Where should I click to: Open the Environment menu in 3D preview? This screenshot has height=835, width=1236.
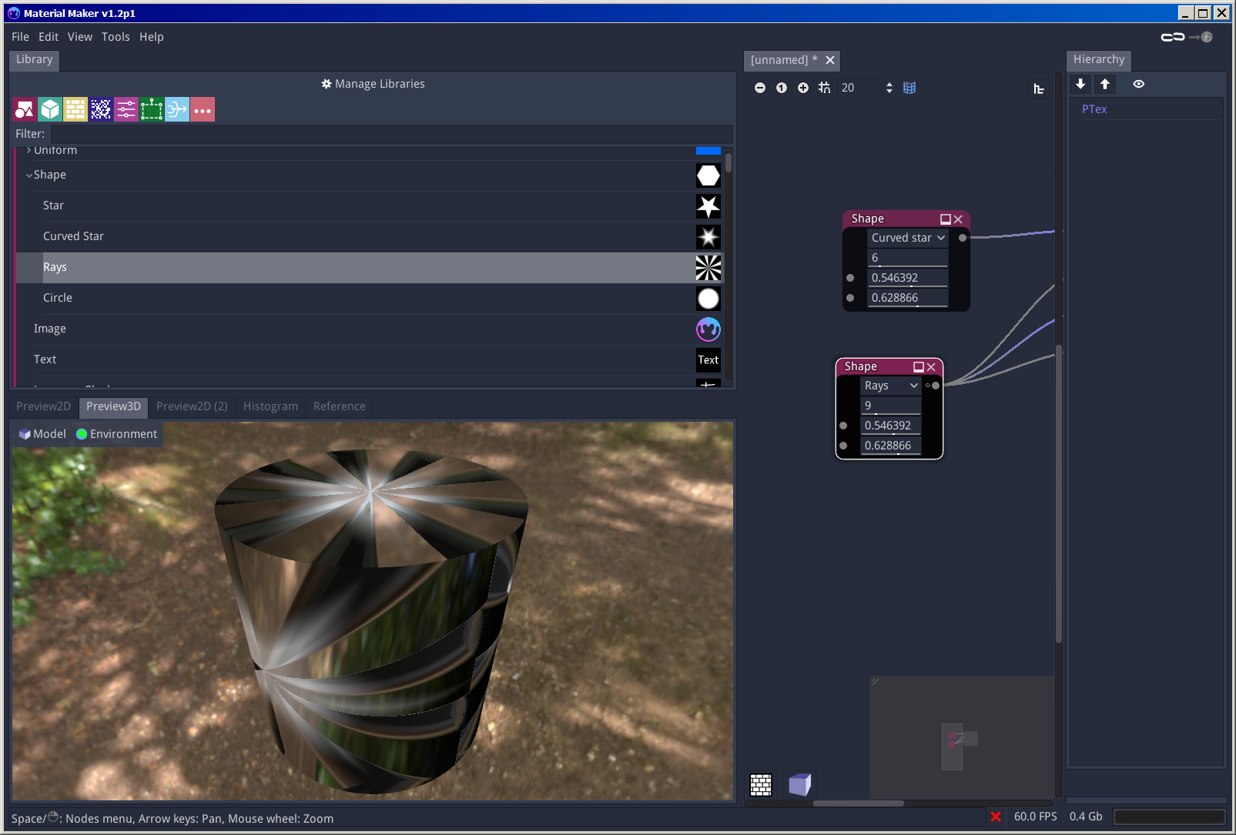click(117, 435)
